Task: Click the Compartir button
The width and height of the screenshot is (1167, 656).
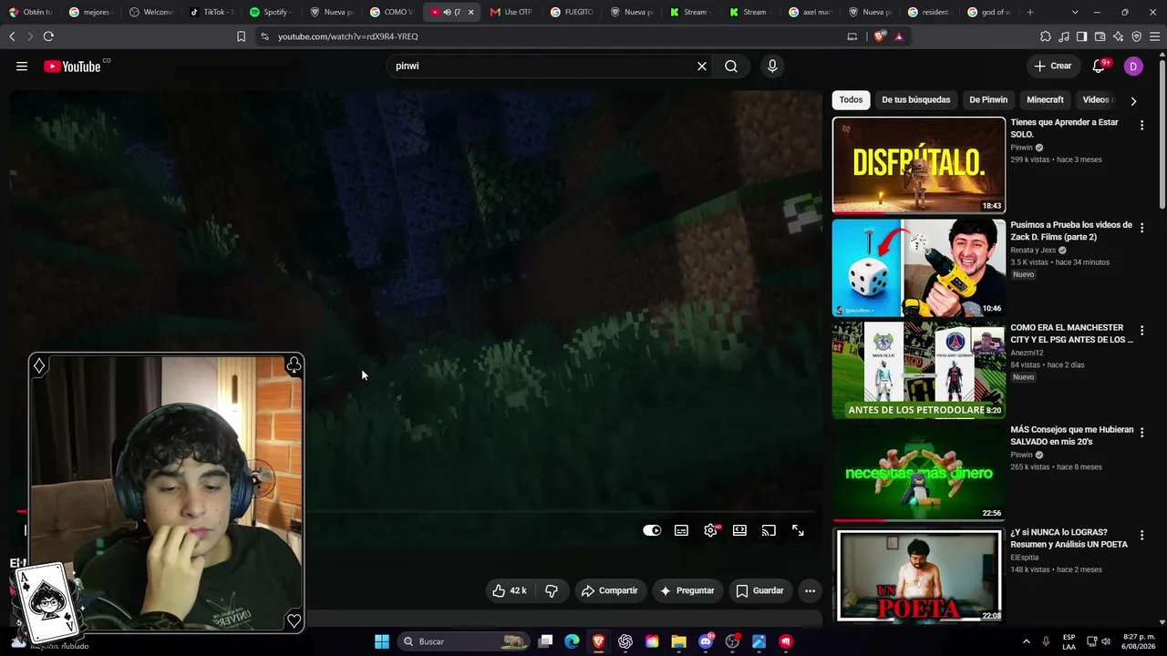Action: [x=609, y=590]
